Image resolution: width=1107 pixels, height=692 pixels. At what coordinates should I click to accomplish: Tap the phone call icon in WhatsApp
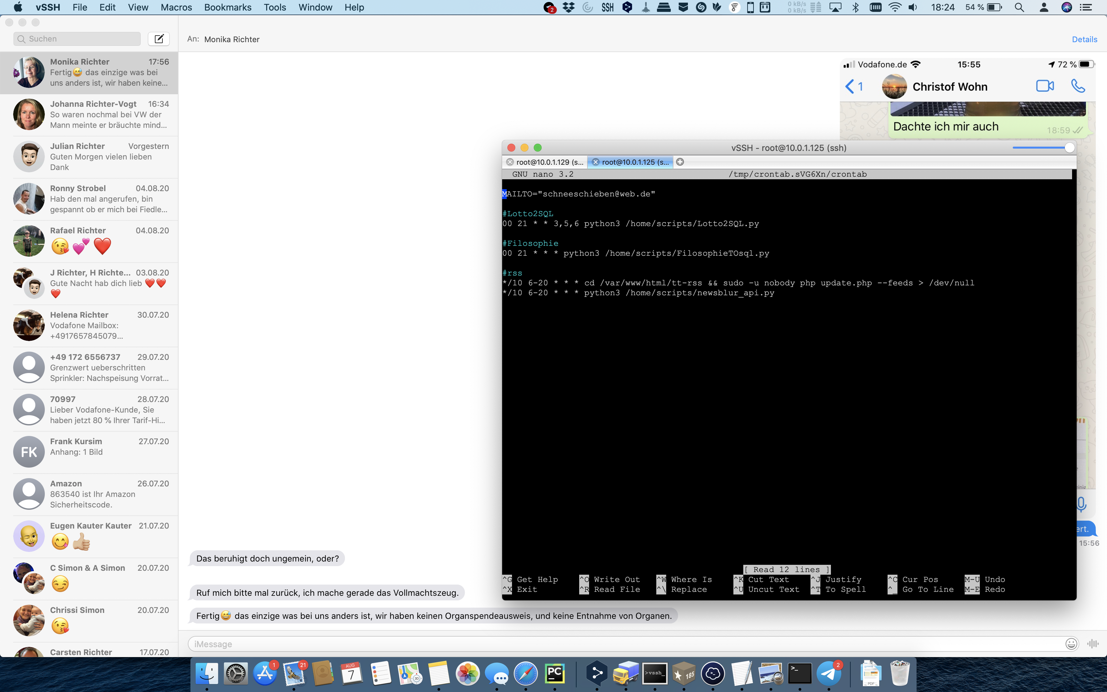tap(1078, 86)
